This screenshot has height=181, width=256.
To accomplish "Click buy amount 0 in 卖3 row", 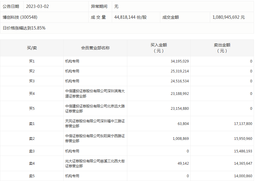I will [x=188, y=151].
